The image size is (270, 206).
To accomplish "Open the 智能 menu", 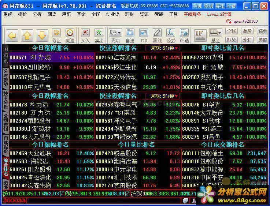I will [159, 14].
